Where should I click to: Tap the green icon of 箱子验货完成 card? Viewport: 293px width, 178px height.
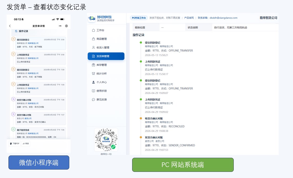(13, 129)
